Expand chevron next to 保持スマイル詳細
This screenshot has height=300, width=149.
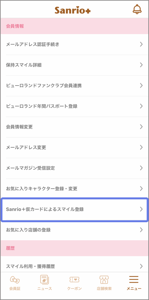coord(141,65)
